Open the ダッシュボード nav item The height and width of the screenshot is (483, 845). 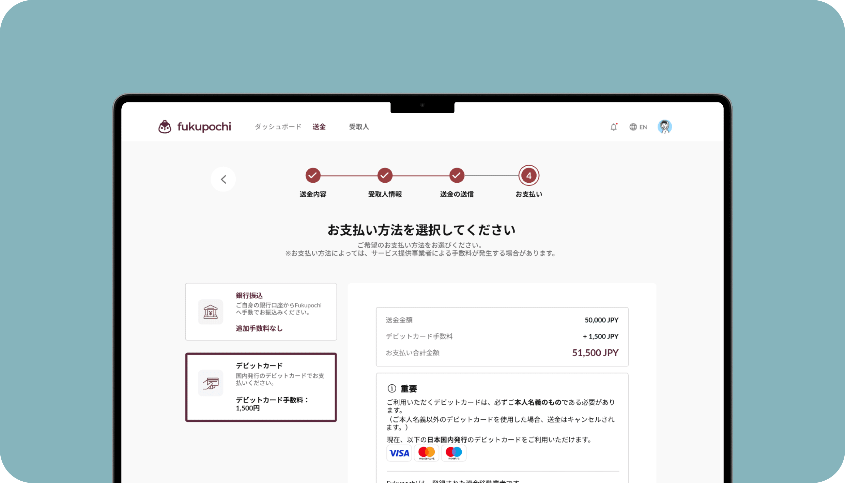tap(278, 127)
